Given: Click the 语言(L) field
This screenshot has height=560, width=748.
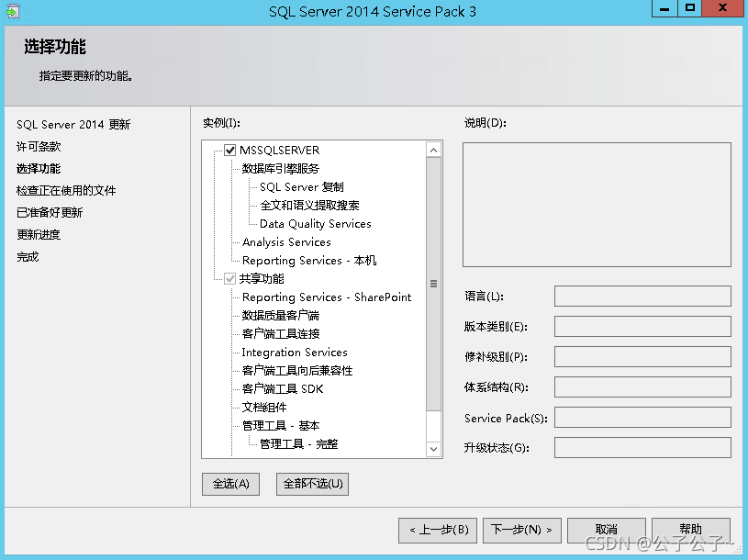Looking at the screenshot, I should [642, 297].
